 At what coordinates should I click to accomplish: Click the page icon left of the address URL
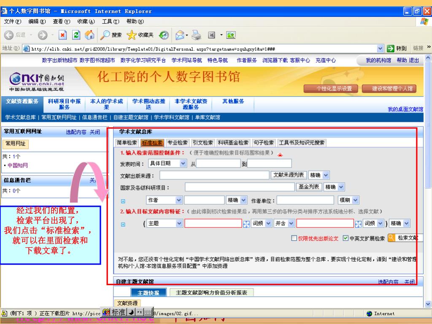[x=27, y=49]
